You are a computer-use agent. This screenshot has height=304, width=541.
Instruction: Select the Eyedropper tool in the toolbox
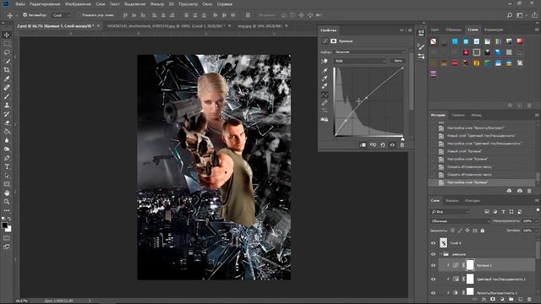coord(7,79)
